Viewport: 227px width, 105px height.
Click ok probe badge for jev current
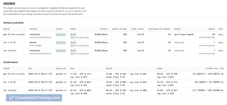point(73,51)
